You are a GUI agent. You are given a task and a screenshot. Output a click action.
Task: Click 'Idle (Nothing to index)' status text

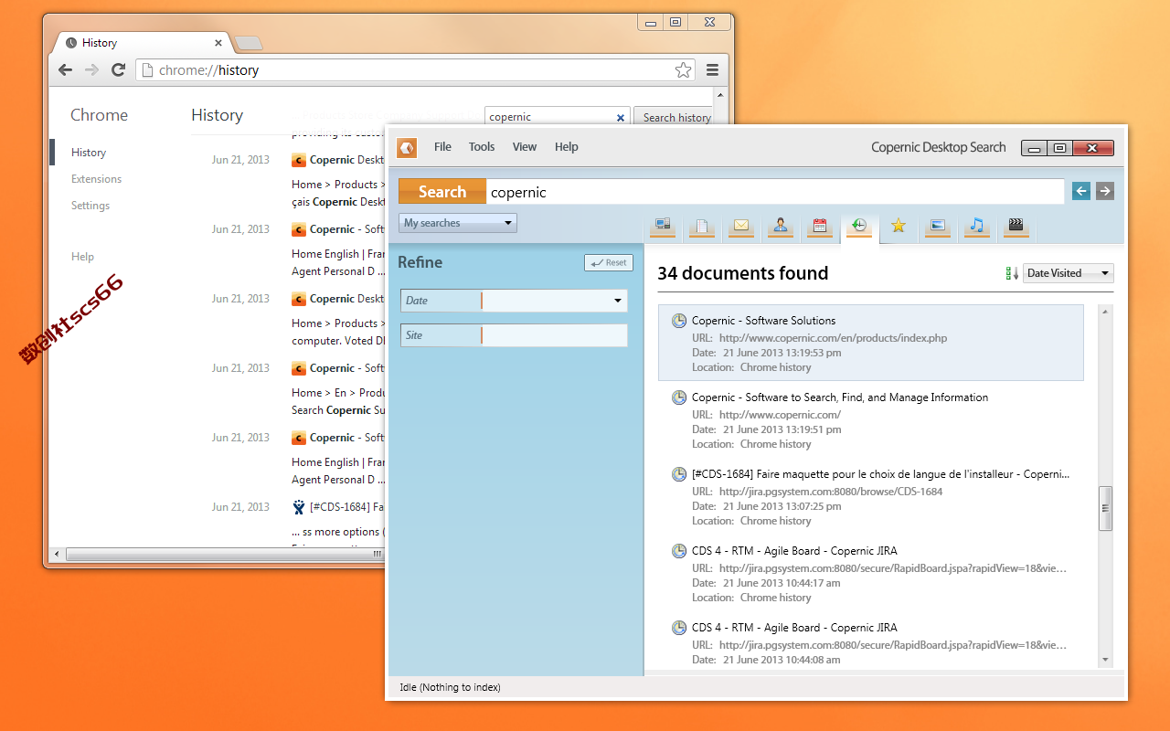450,687
